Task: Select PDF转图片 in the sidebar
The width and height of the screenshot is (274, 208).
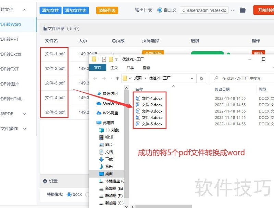Action: [10, 84]
